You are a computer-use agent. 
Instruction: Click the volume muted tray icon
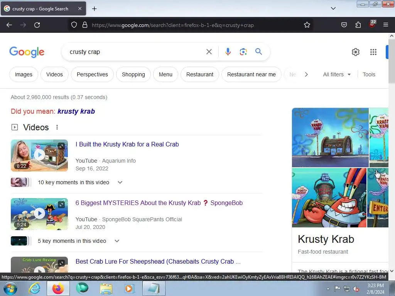pos(356,289)
